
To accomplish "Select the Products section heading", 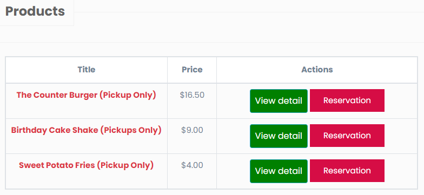I will [35, 11].
